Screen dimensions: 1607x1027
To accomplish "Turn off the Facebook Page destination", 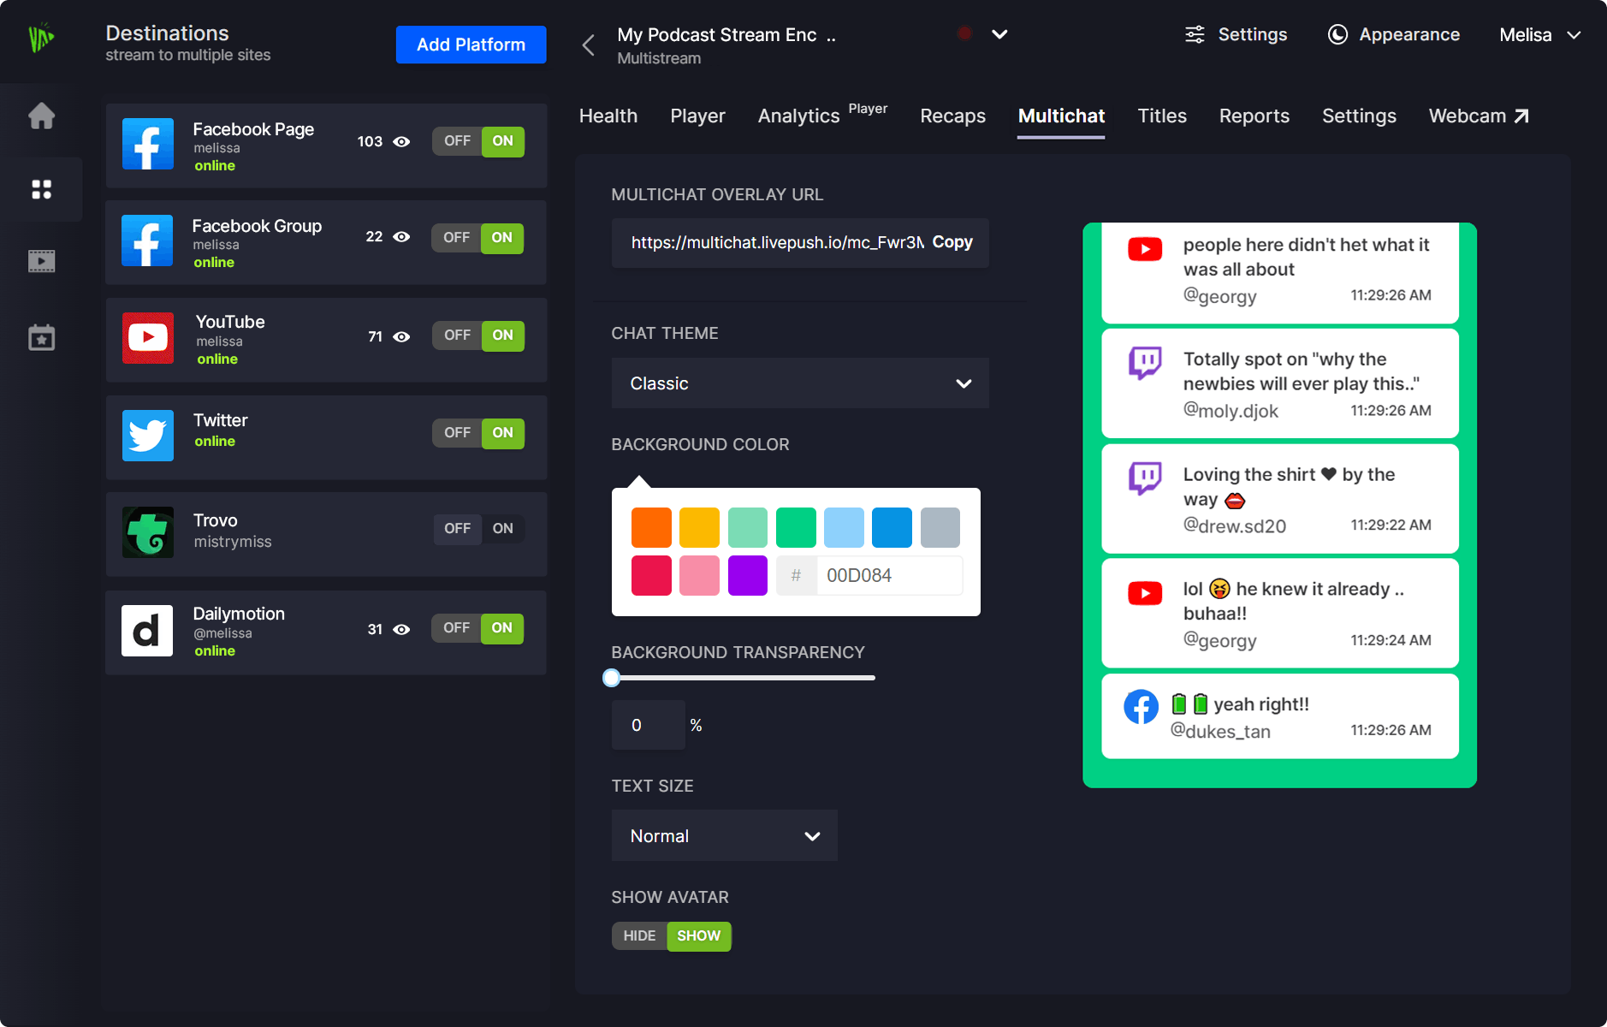I will [457, 141].
